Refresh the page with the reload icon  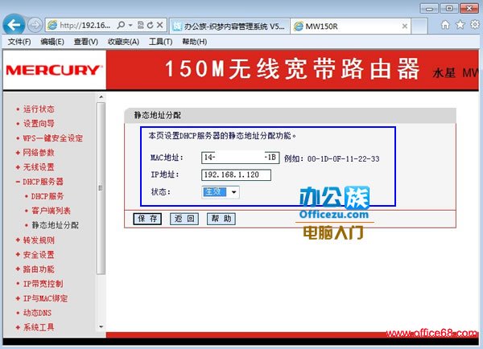[150, 25]
